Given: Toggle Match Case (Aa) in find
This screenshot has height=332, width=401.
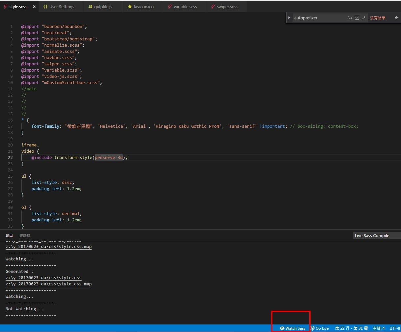Looking at the screenshot, I should point(350,18).
